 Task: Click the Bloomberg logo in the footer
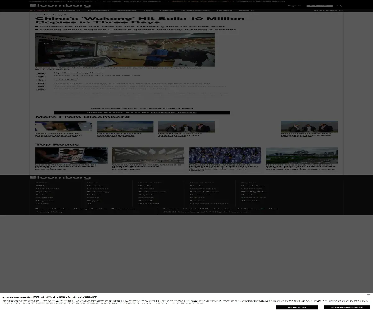[60, 177]
